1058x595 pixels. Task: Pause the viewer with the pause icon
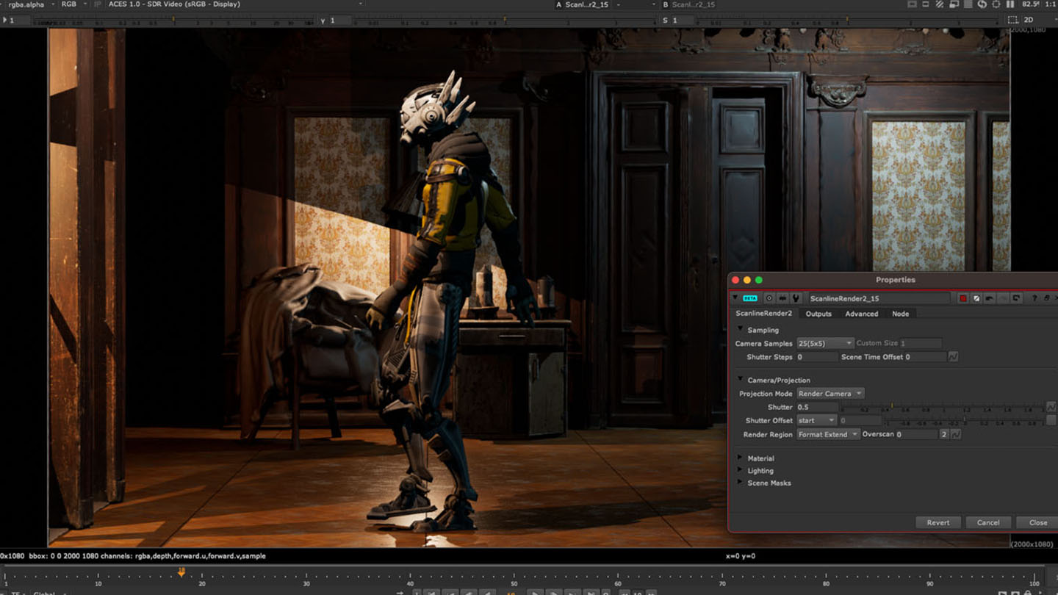pos(1010,4)
